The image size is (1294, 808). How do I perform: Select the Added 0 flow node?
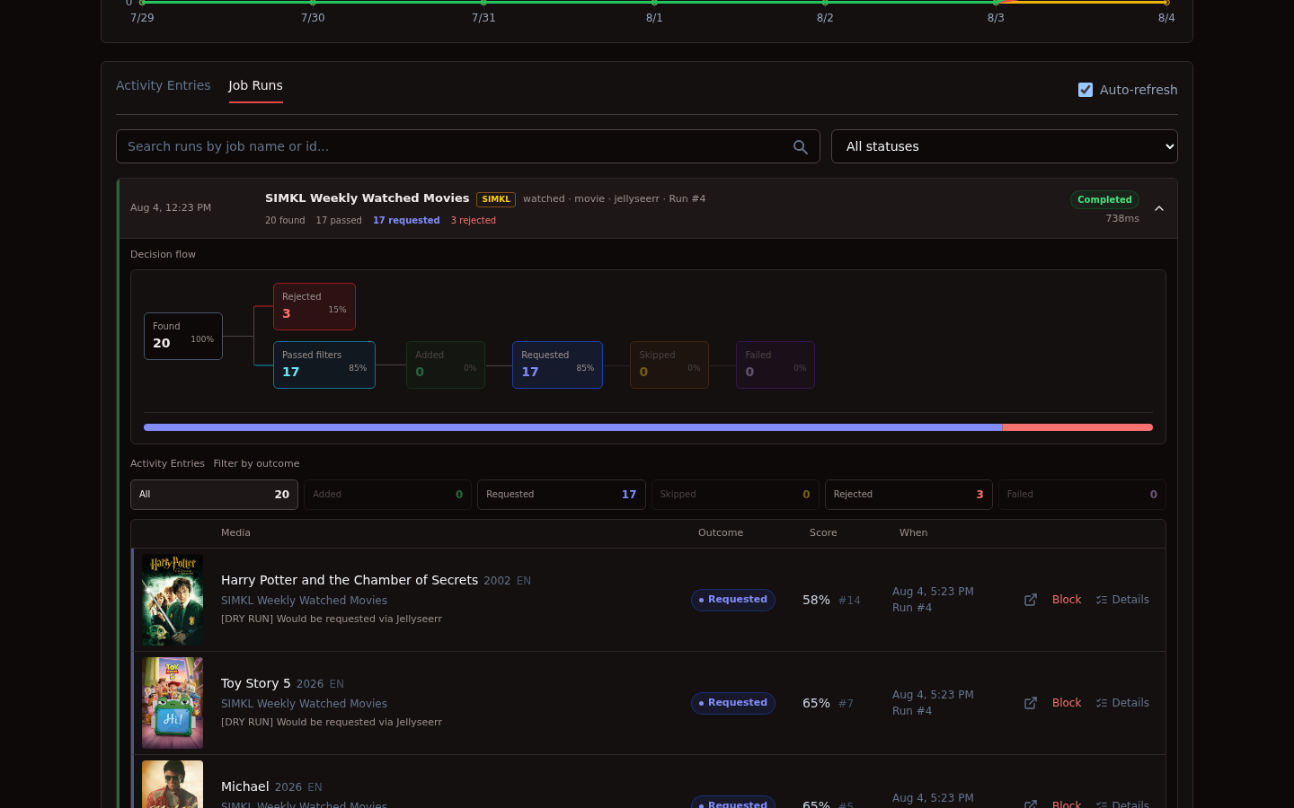click(446, 364)
